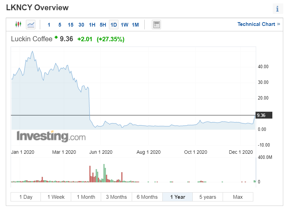This screenshot has width=288, height=211.
Task: Click the LKNCY Overview heading
Action: [37, 7]
